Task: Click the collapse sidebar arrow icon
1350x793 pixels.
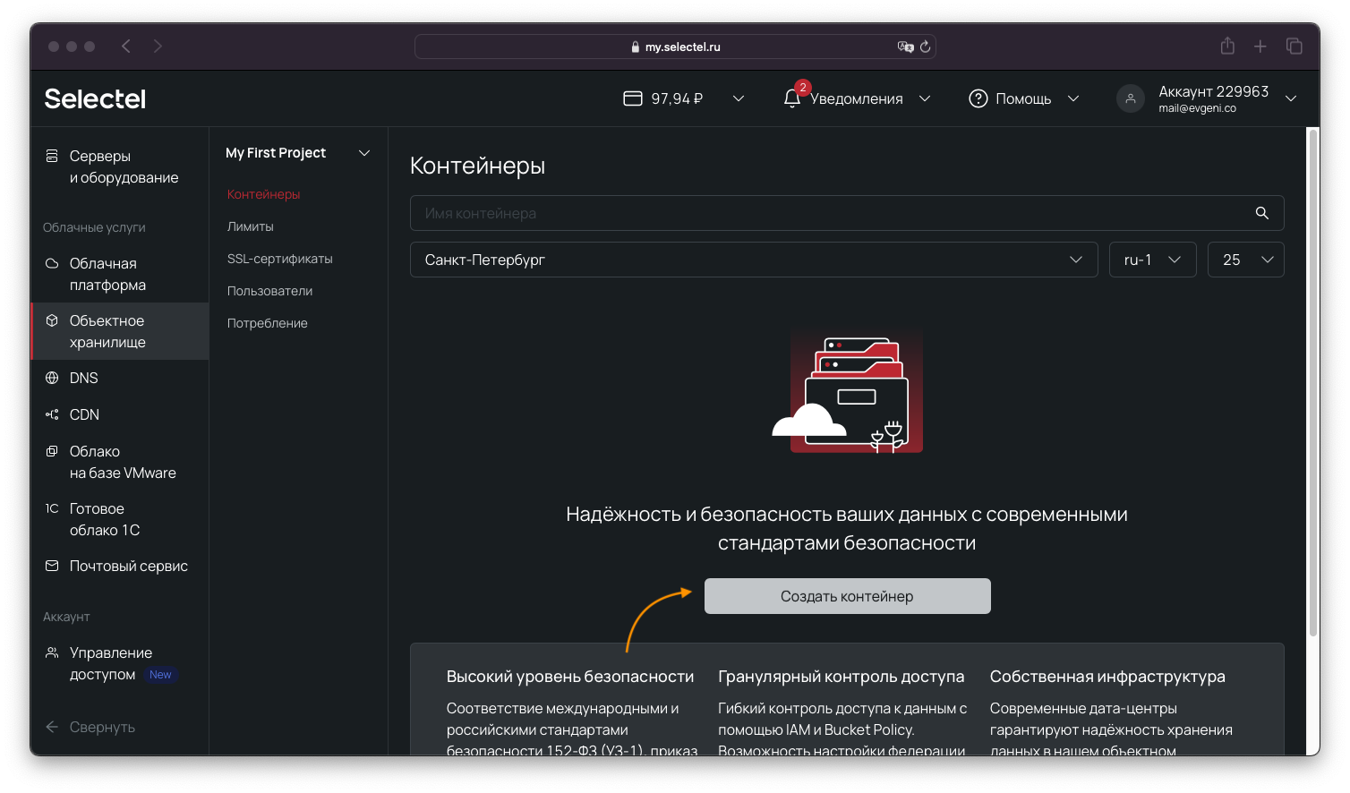Action: click(52, 727)
